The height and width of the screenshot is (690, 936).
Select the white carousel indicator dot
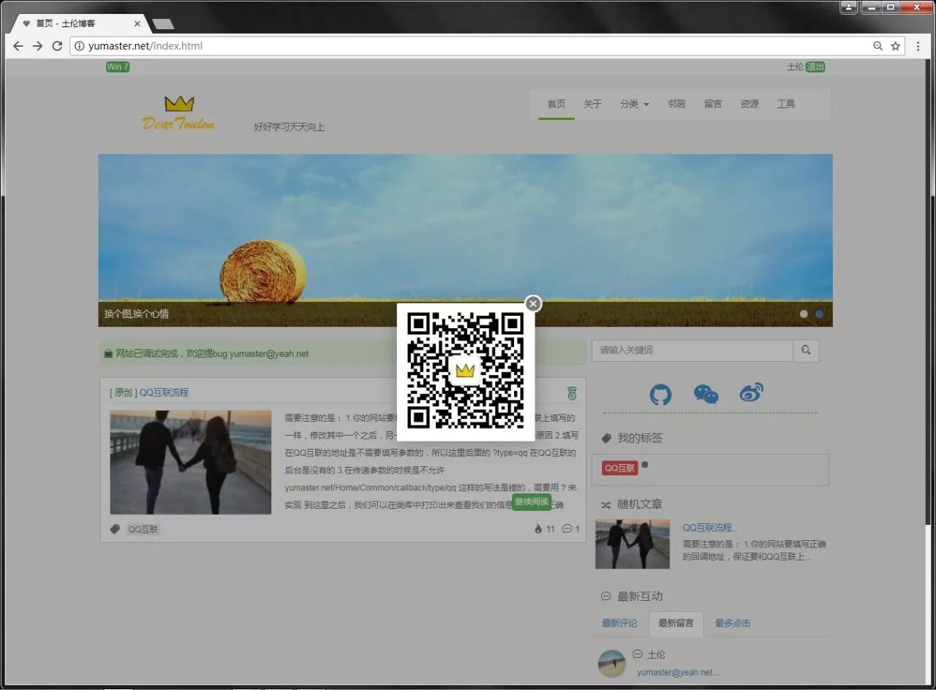coord(804,314)
